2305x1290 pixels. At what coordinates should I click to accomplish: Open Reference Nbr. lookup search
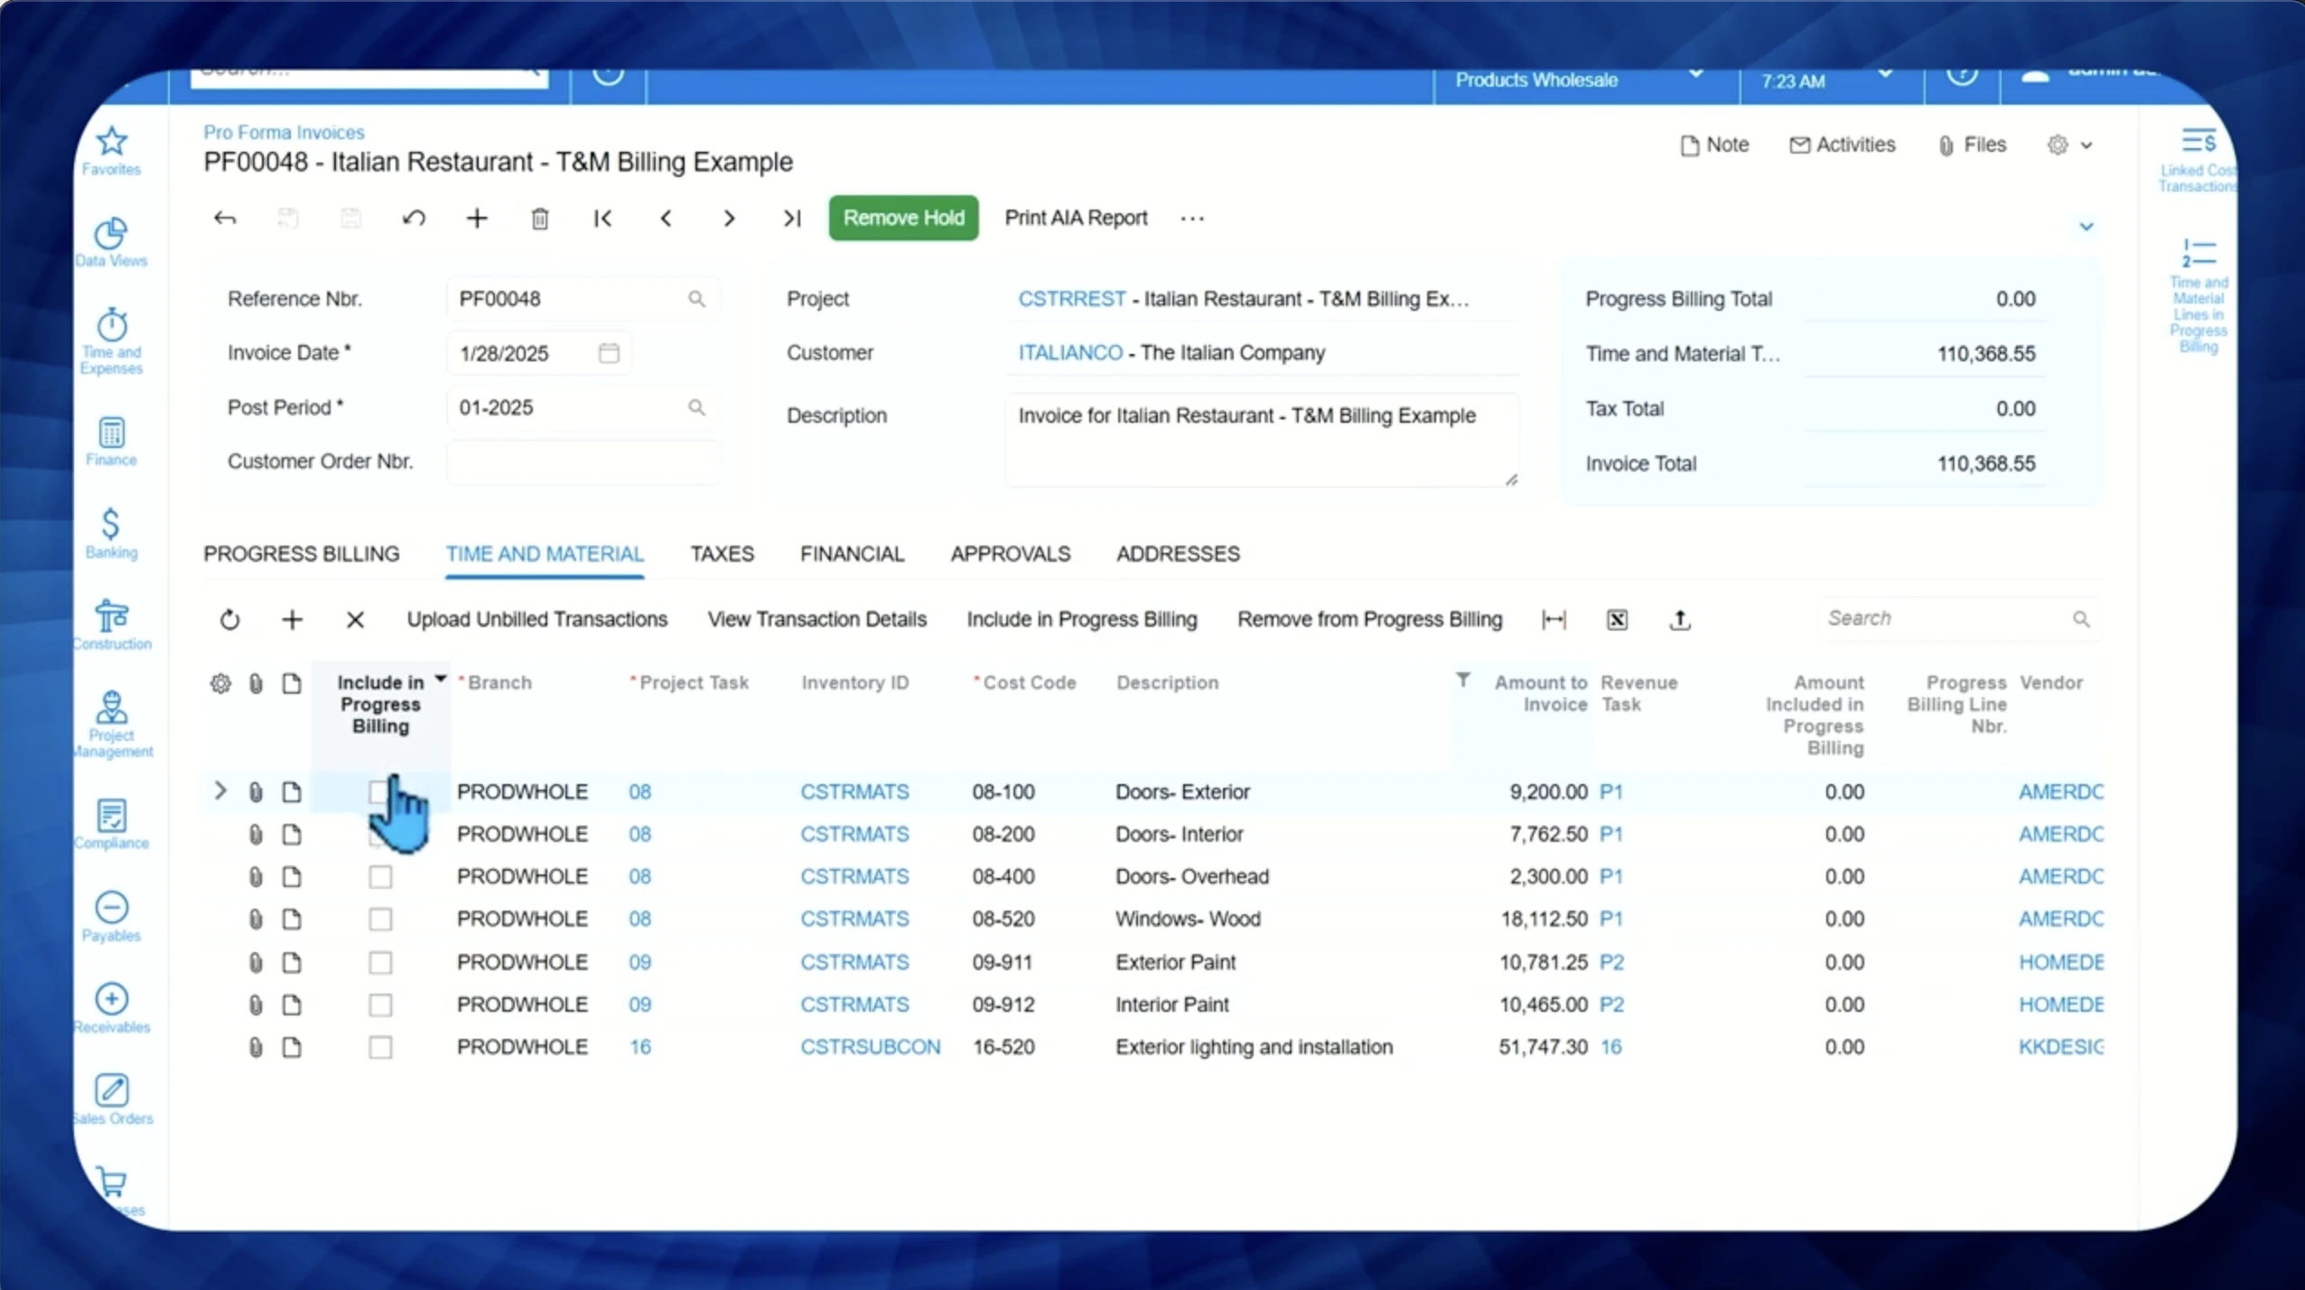(696, 298)
